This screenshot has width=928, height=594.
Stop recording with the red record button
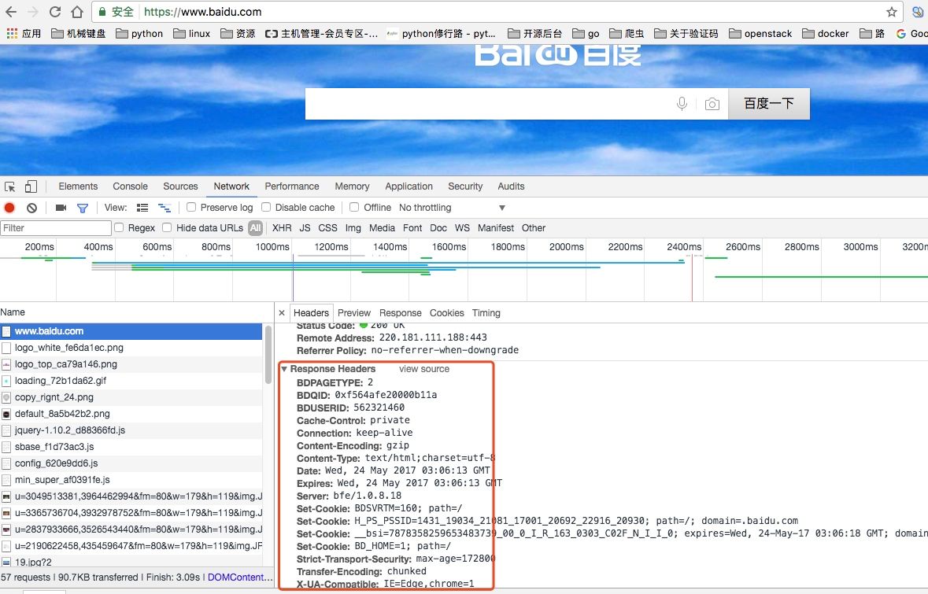tap(9, 208)
